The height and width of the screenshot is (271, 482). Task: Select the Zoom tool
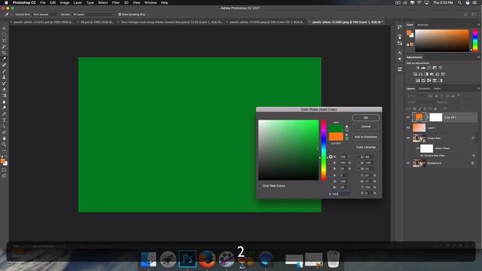[x=4, y=145]
